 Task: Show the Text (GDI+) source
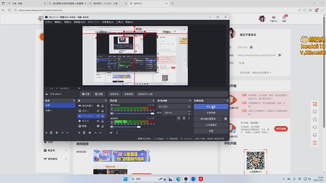[98, 116]
